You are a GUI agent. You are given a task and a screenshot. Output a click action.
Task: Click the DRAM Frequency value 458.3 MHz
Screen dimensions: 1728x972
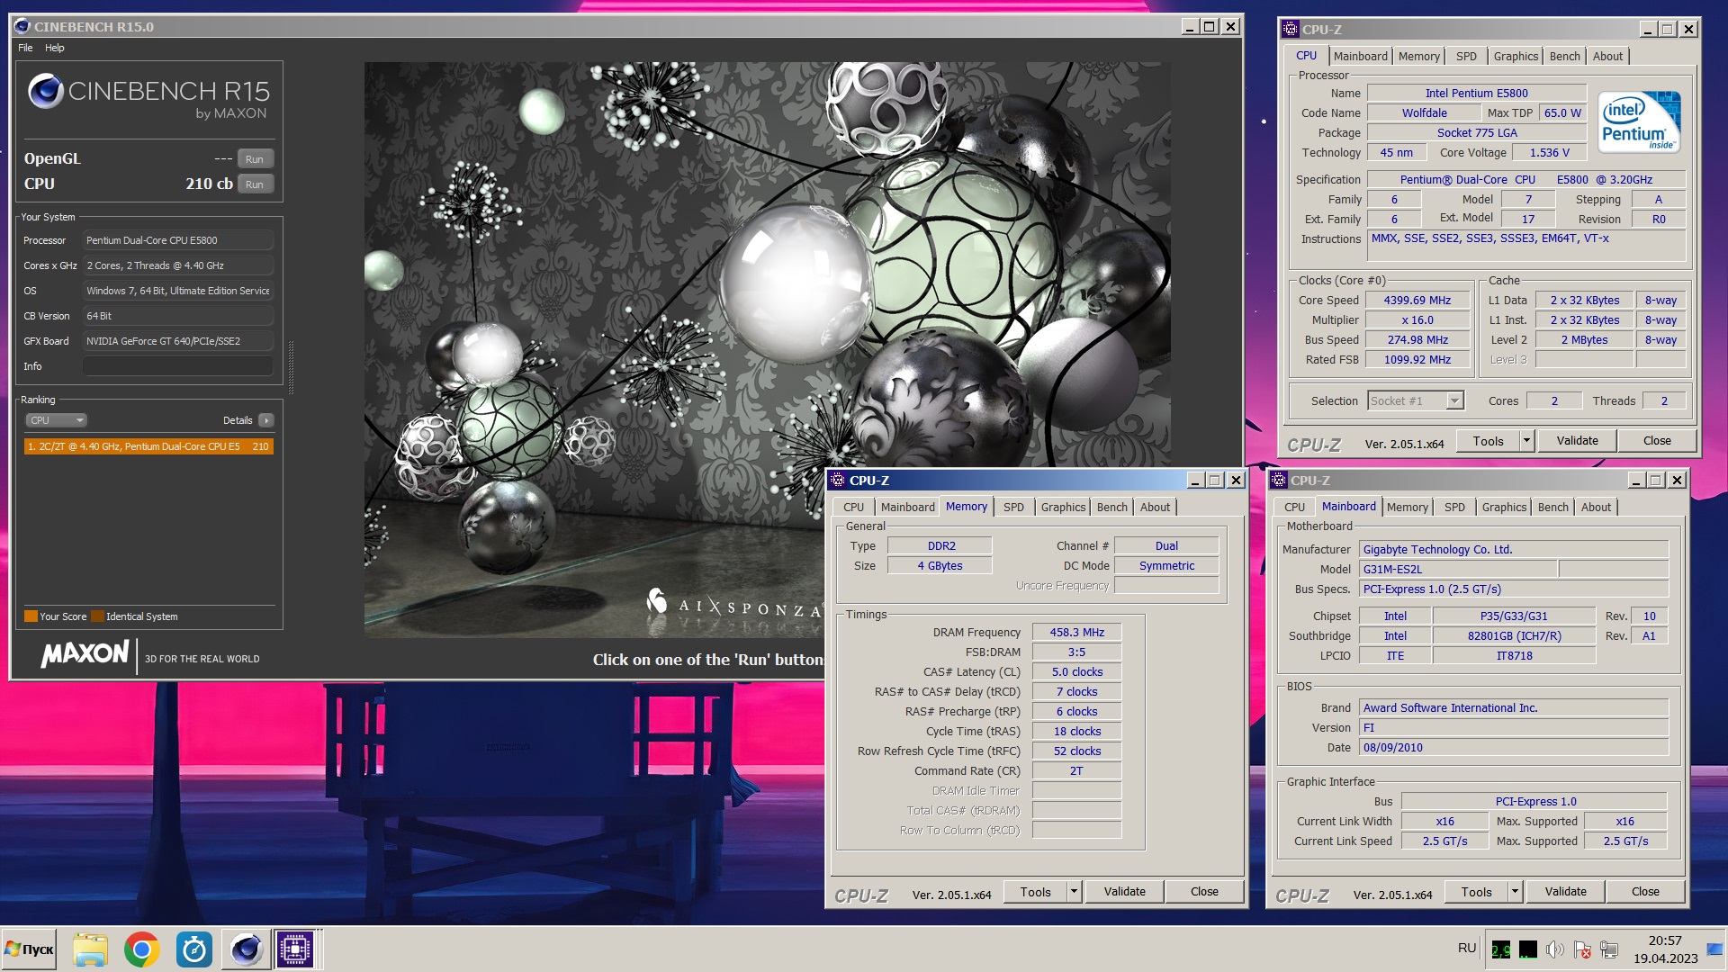click(x=1076, y=633)
